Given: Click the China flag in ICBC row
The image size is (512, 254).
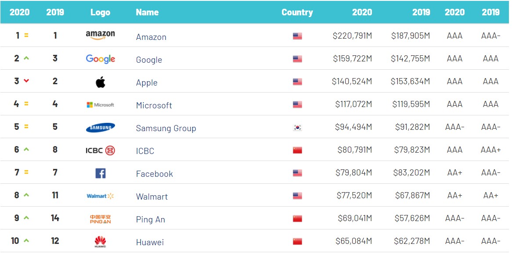Looking at the screenshot, I should tap(297, 150).
